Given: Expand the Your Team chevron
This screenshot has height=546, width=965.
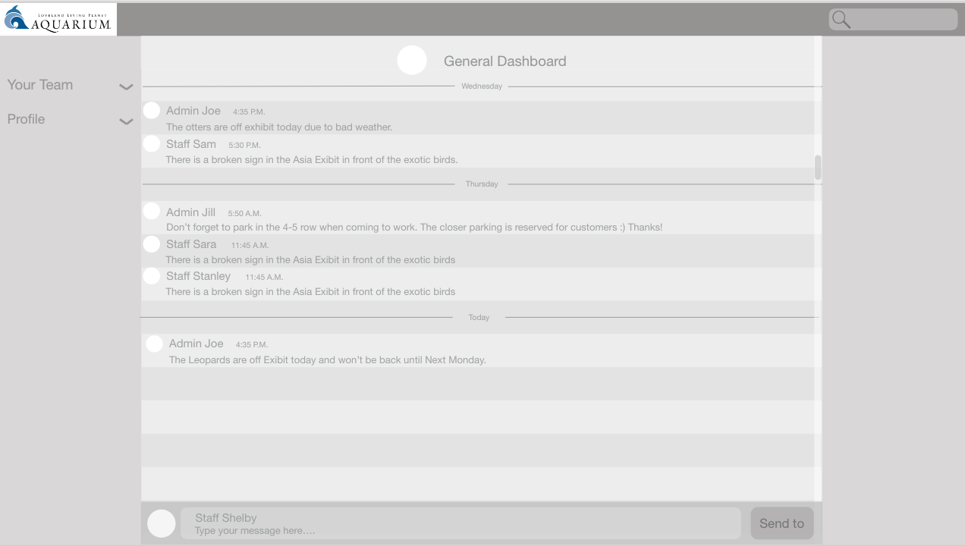Looking at the screenshot, I should 126,86.
